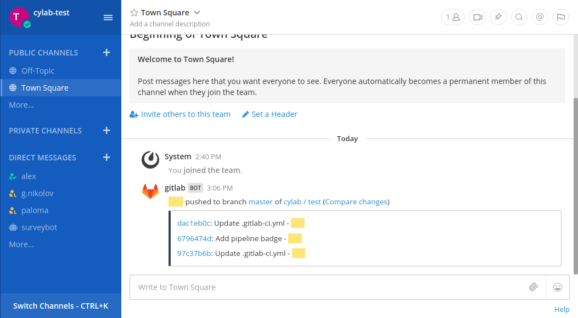Click the 3:06 PM message timestamp
This screenshot has width=578, height=318.
[220, 188]
